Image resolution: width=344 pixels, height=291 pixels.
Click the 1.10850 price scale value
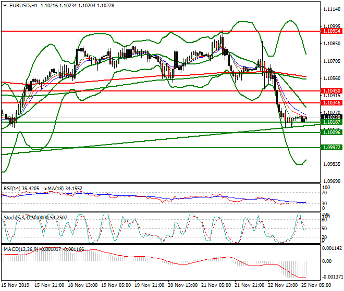coord(332,44)
